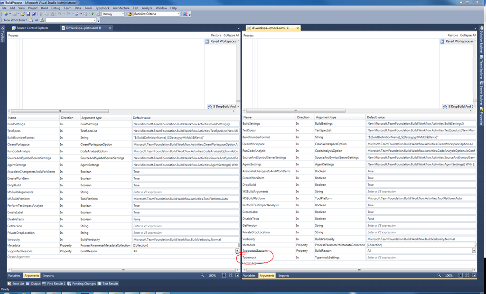Image resolution: width=486 pixels, height=294 pixels.
Task: Open the Architecture menu
Action: (x=121, y=8)
